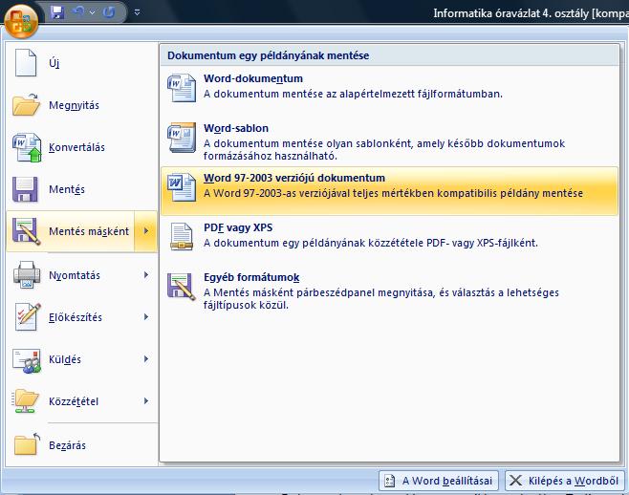Choose Megnyitás from the Office menu

point(82,105)
